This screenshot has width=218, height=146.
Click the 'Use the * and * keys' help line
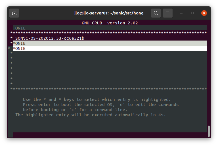[97, 100]
